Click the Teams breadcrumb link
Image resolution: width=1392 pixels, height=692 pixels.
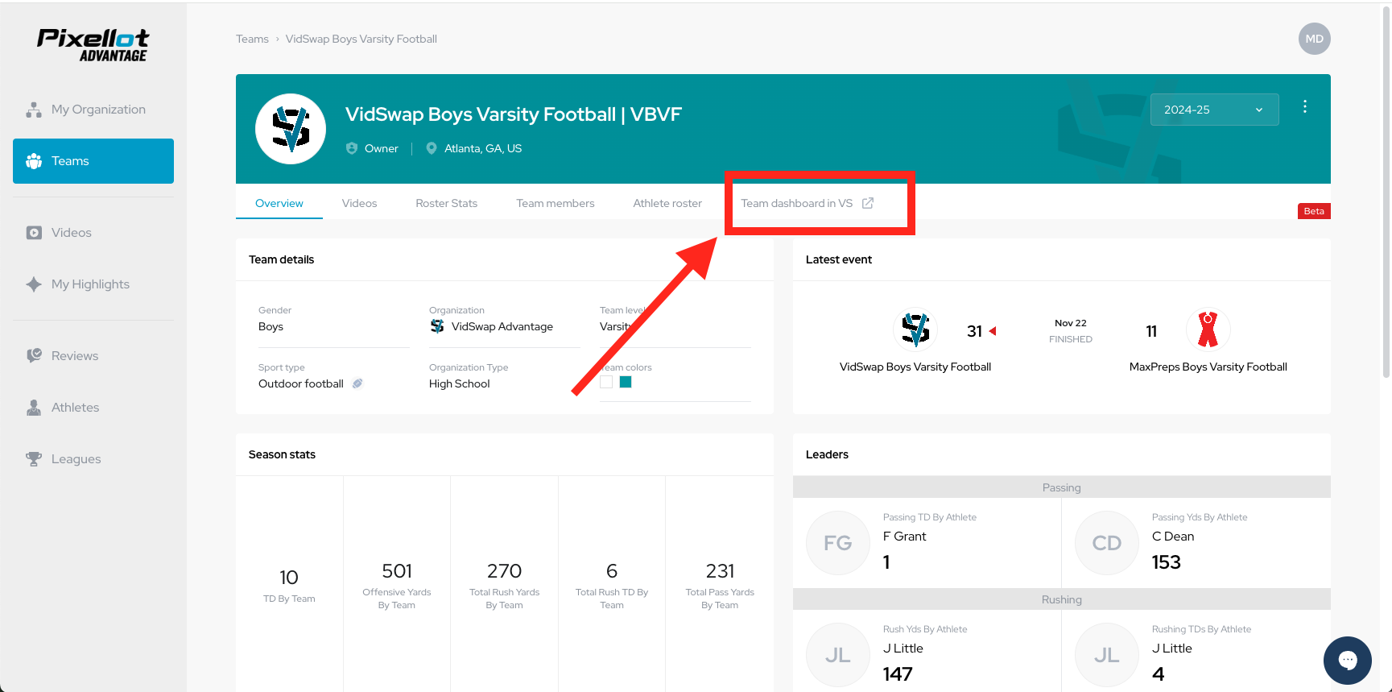252,39
